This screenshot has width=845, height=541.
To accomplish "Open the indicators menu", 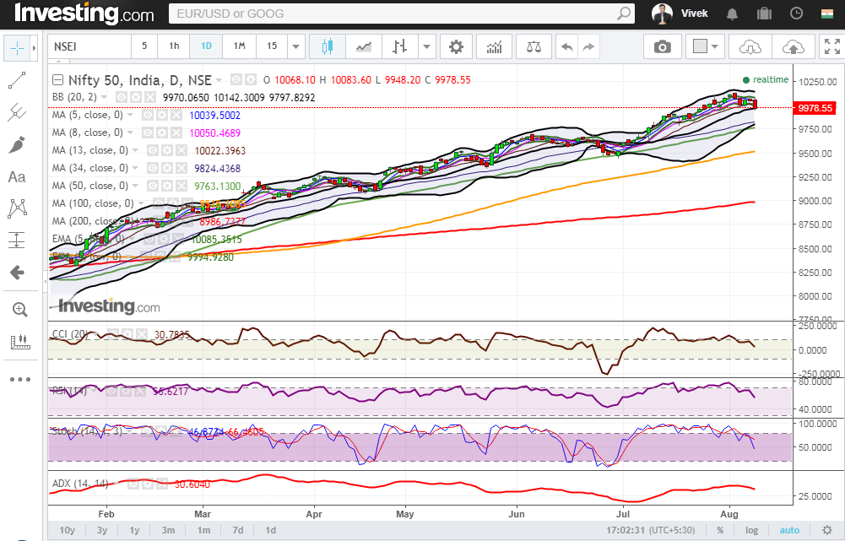I will 494,47.
